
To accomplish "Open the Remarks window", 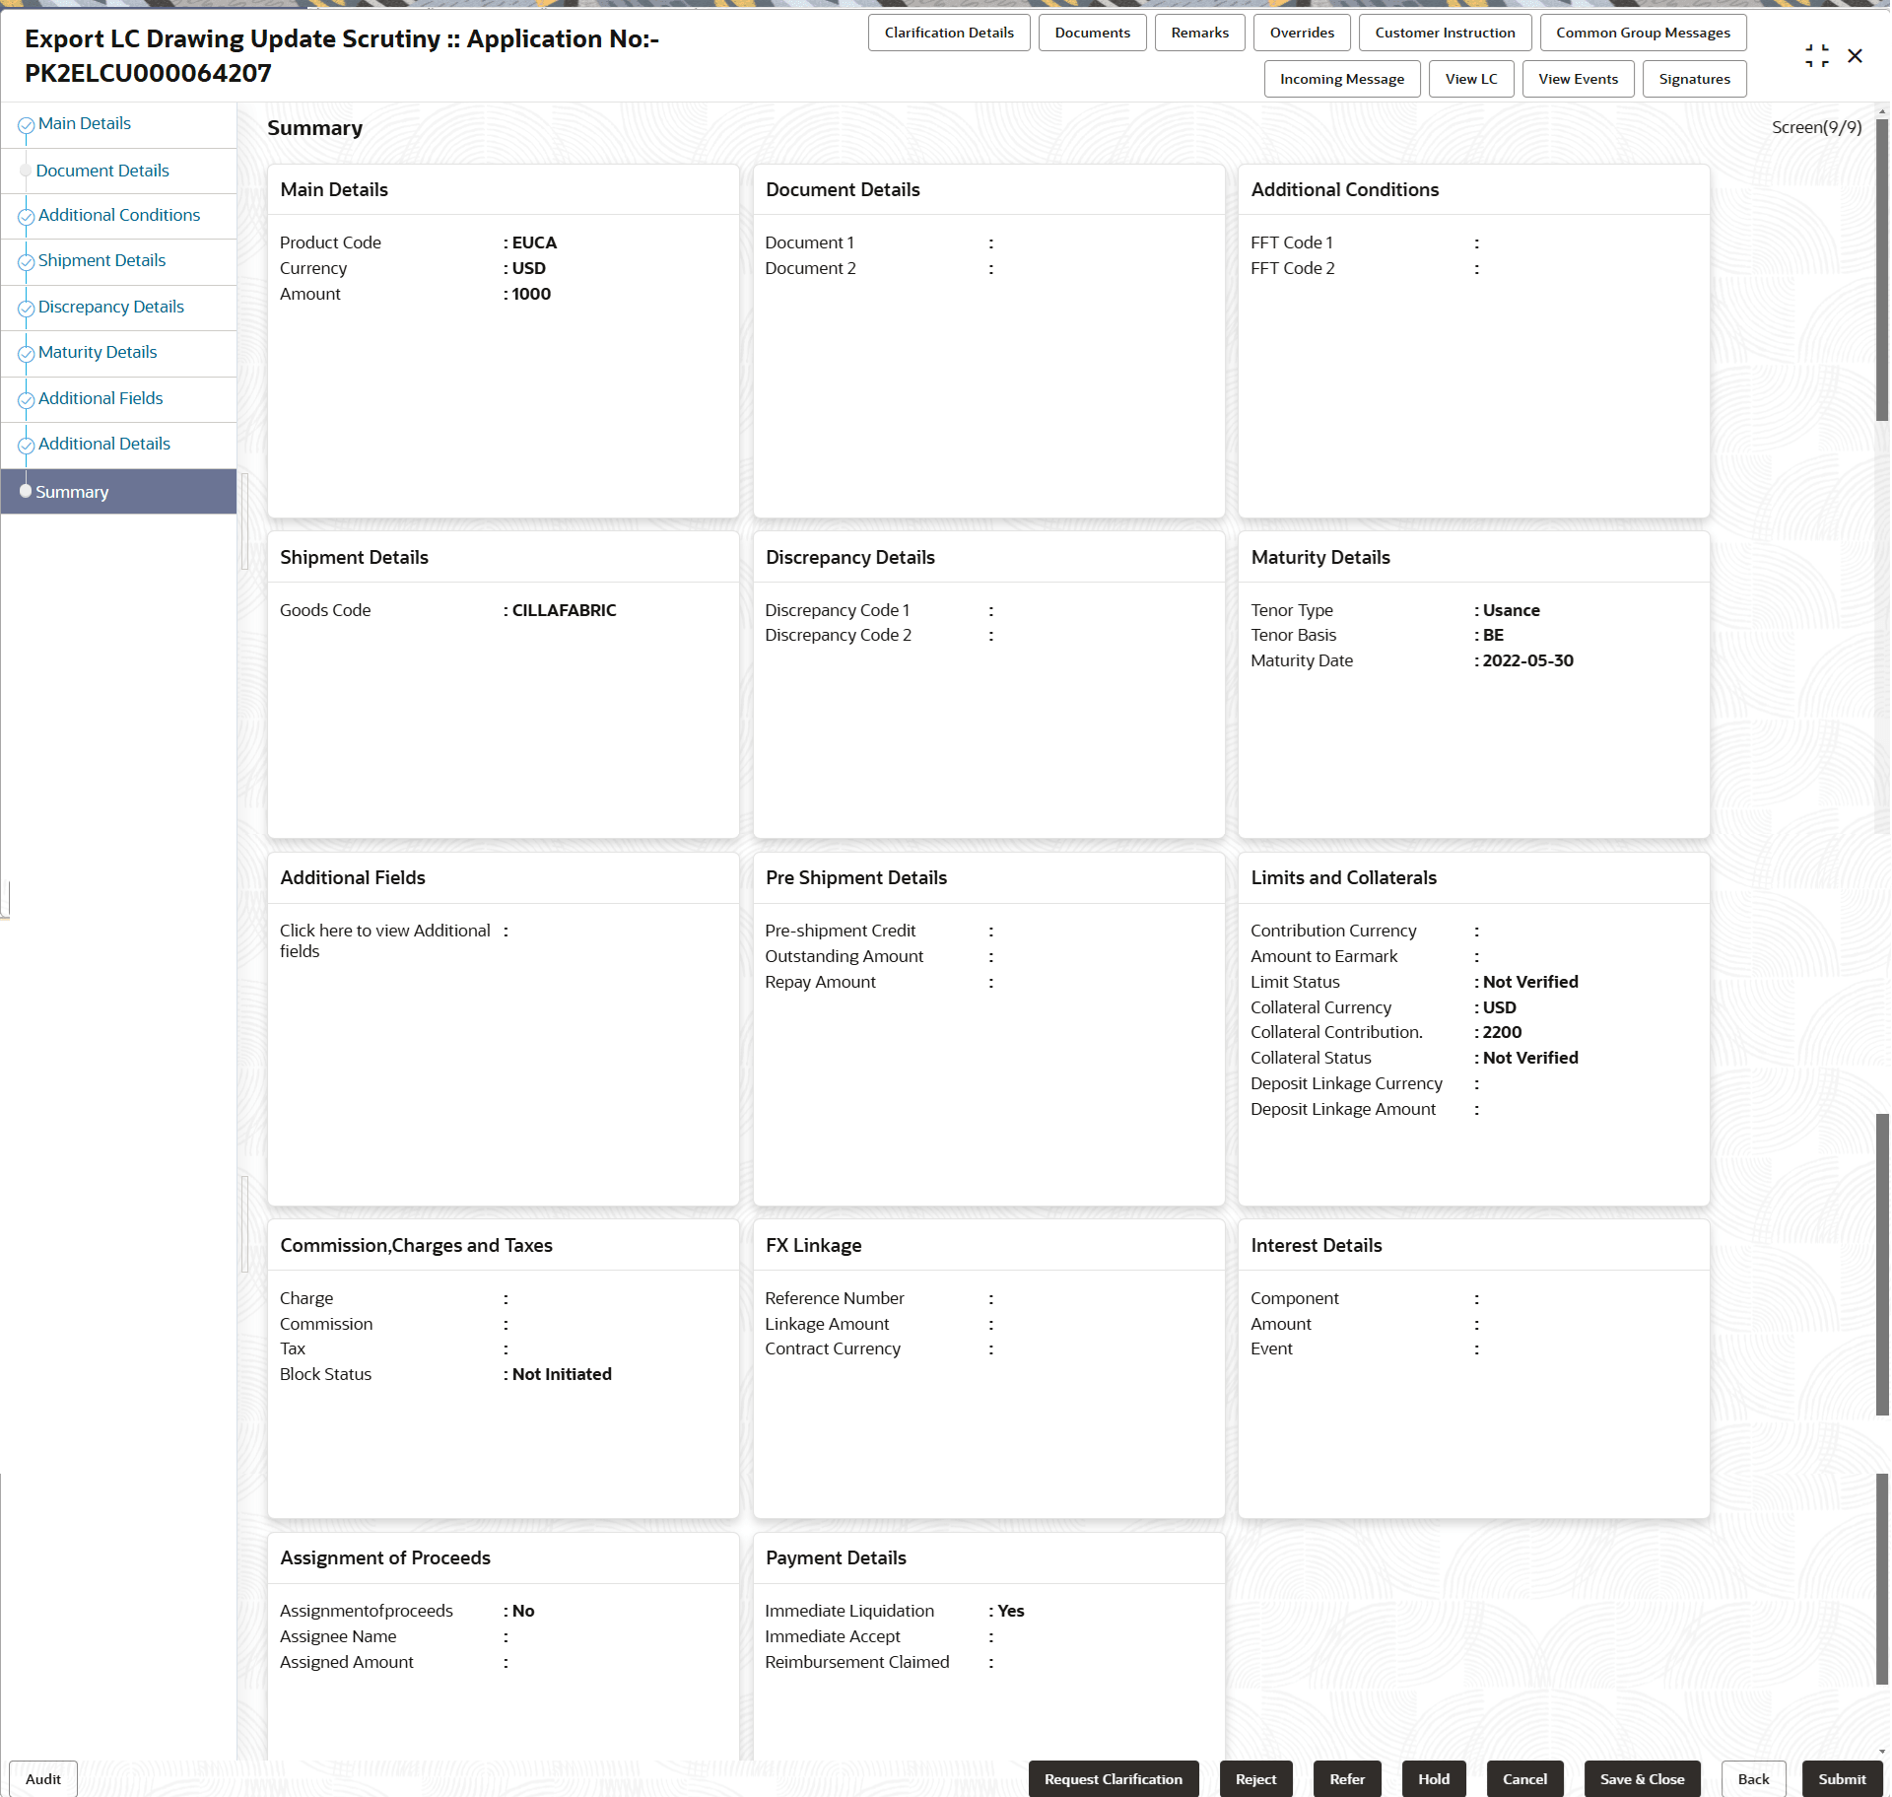I will click(x=1198, y=32).
